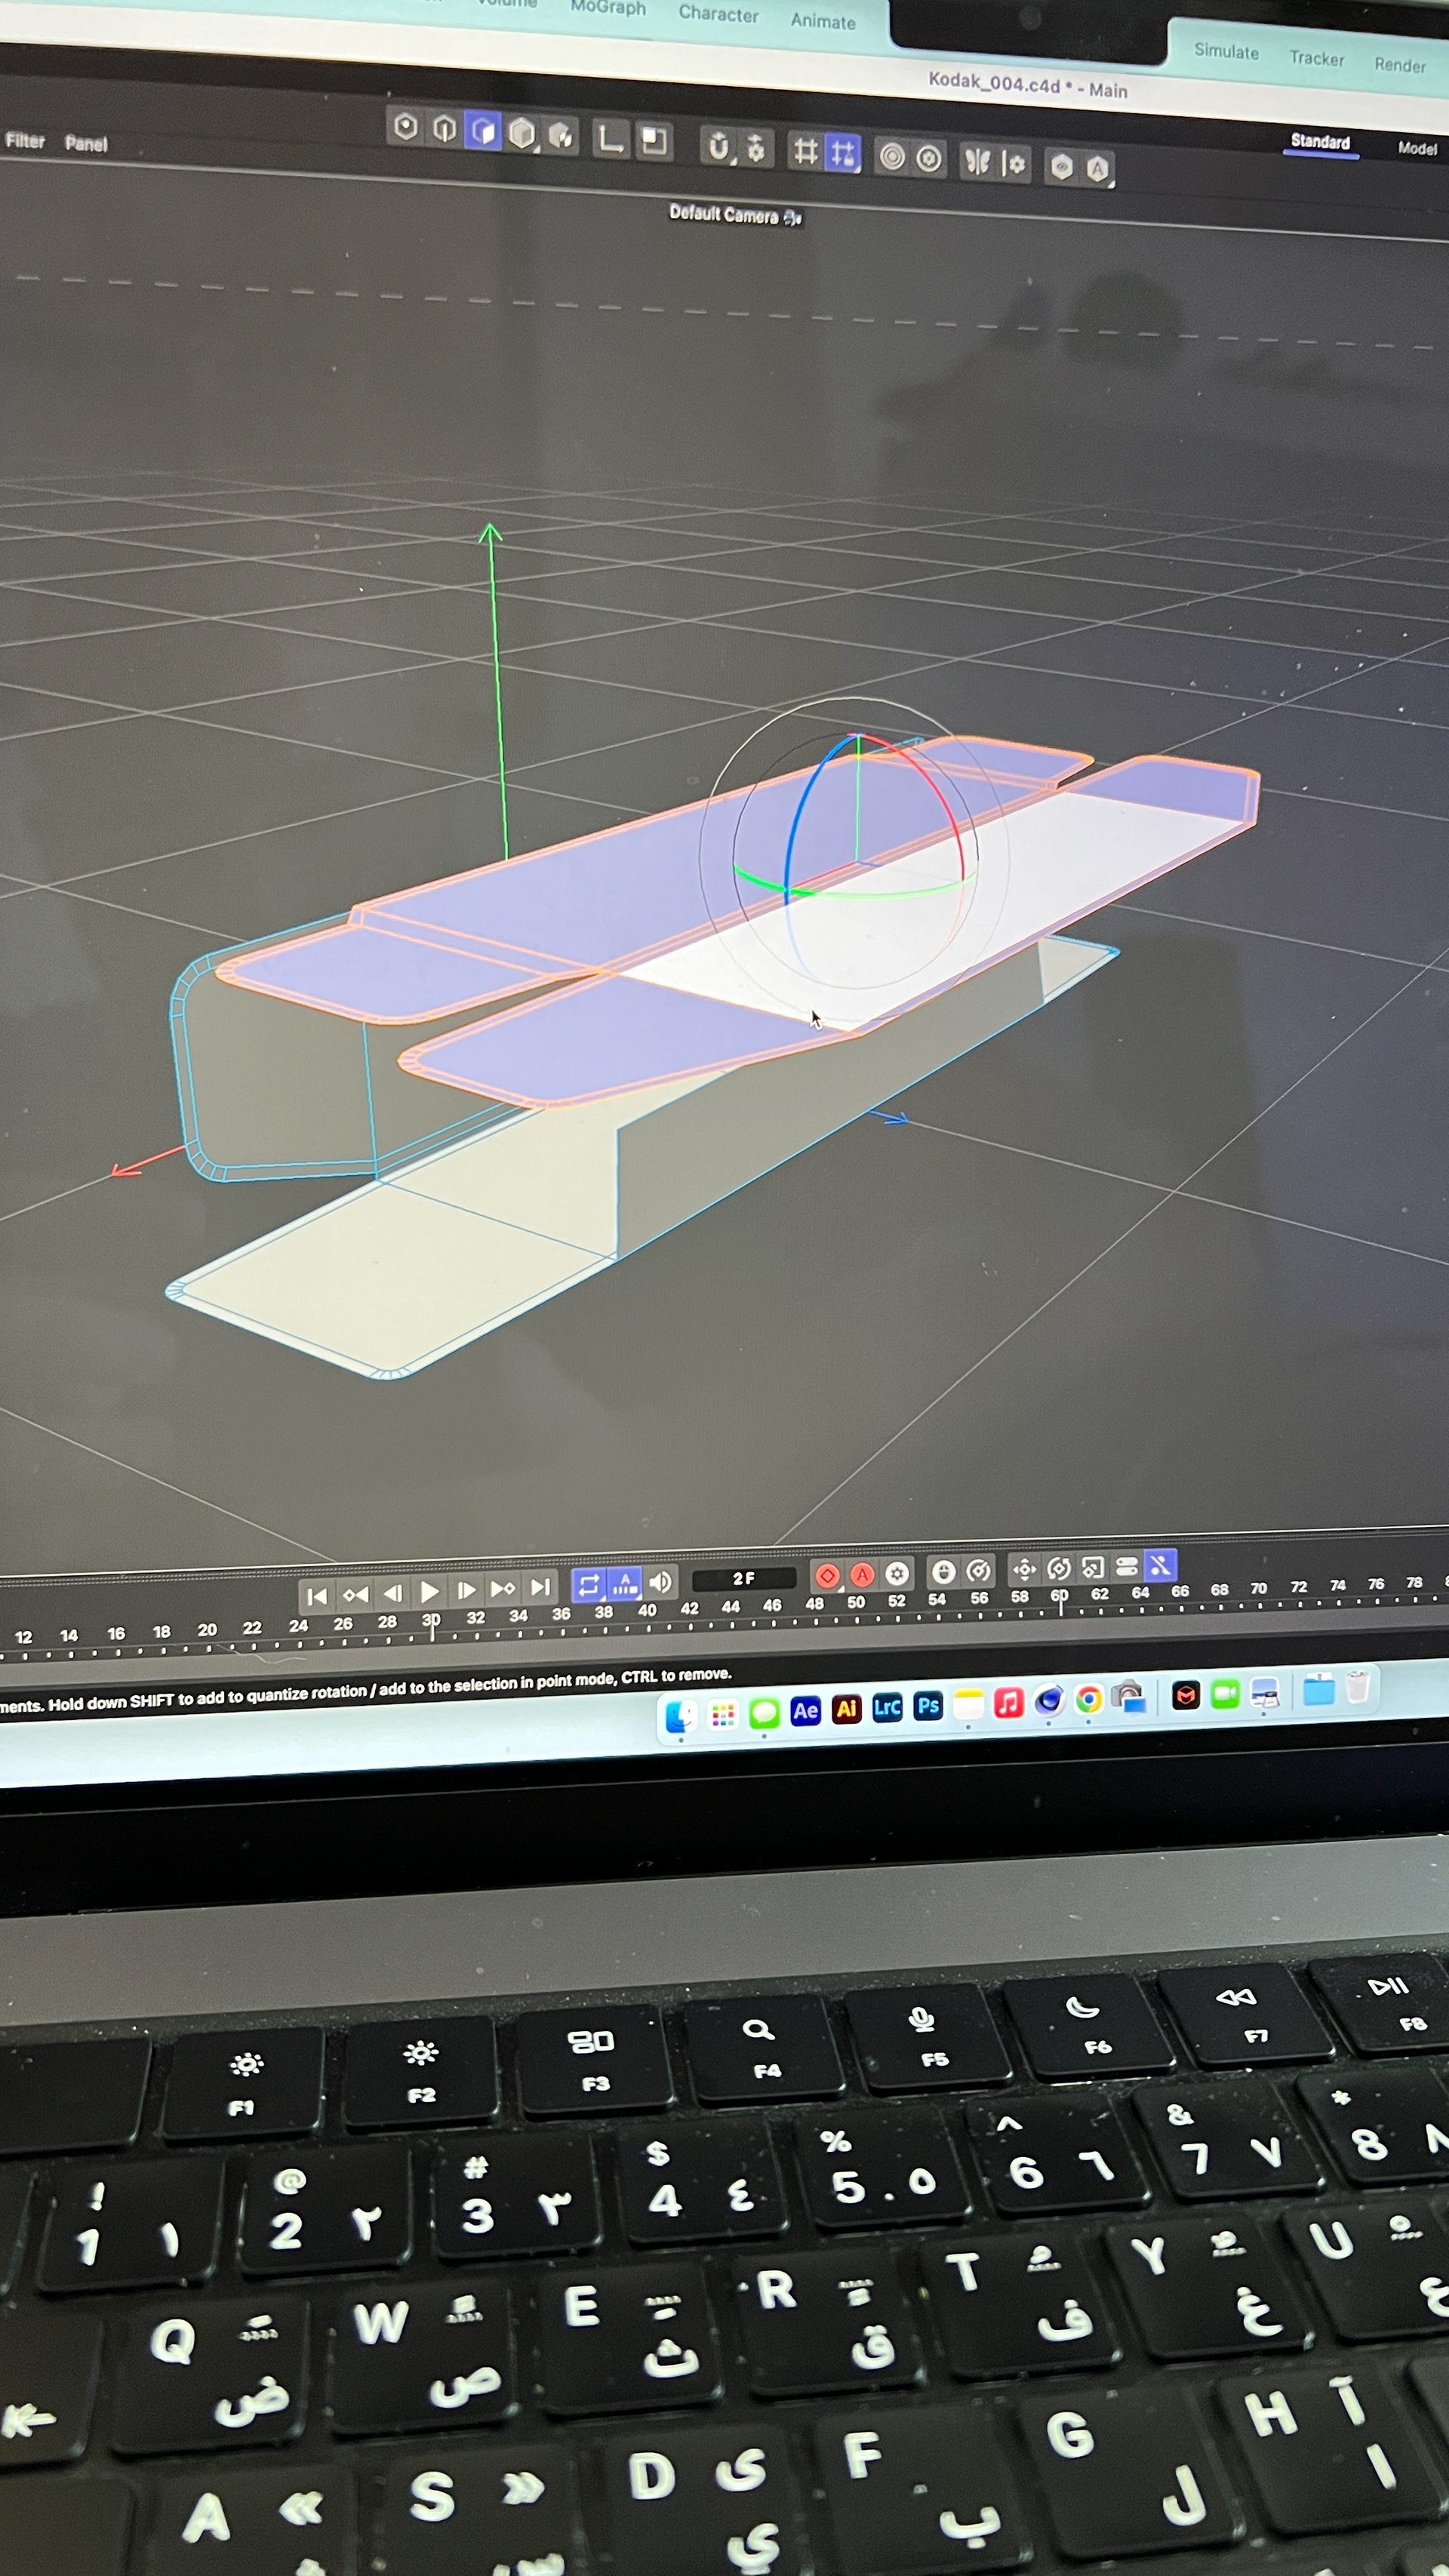This screenshot has height=2576, width=1449.
Task: Launch Lightroom Classic from the Dock
Action: [887, 1707]
